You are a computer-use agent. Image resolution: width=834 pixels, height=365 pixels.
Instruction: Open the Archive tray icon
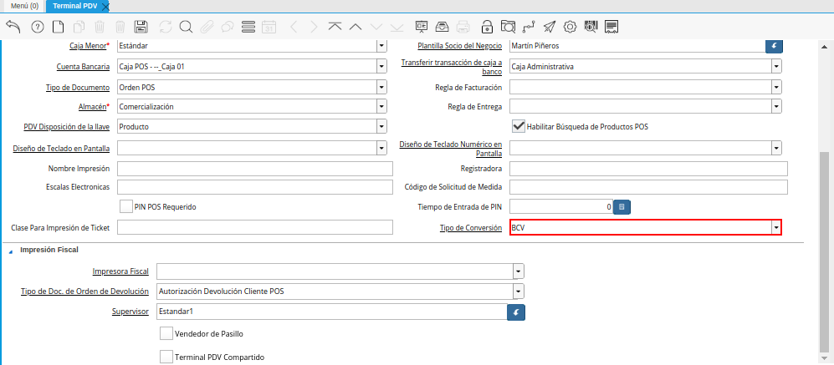pyautogui.click(x=442, y=27)
